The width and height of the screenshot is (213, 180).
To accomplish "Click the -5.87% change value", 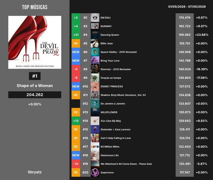I will pos(202,164).
